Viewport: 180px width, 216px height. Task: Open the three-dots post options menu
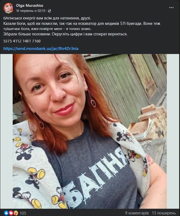coord(171,8)
